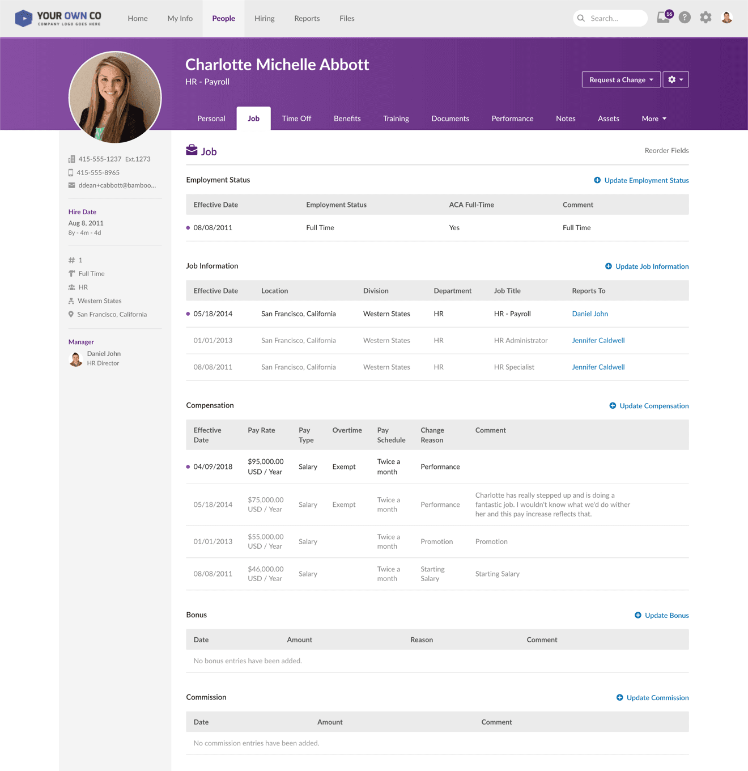Open the profile avatar in the top right corner
This screenshot has height=771, width=748.
click(726, 18)
